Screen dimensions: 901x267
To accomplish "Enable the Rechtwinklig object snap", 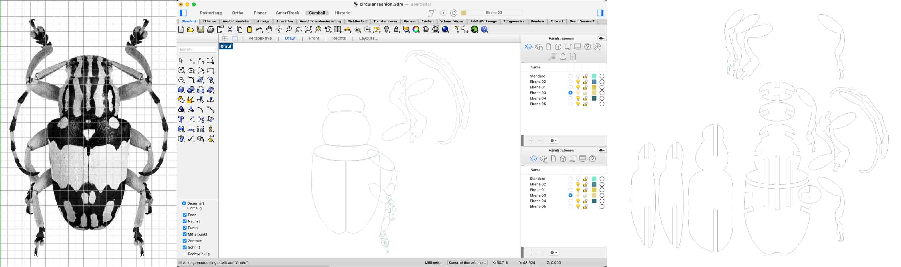I will (x=185, y=254).
